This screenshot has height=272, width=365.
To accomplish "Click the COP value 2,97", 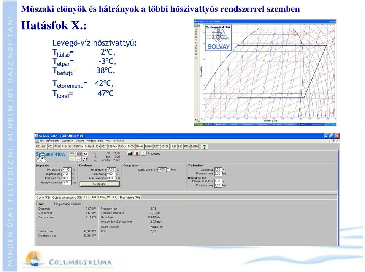I will 153,231.
